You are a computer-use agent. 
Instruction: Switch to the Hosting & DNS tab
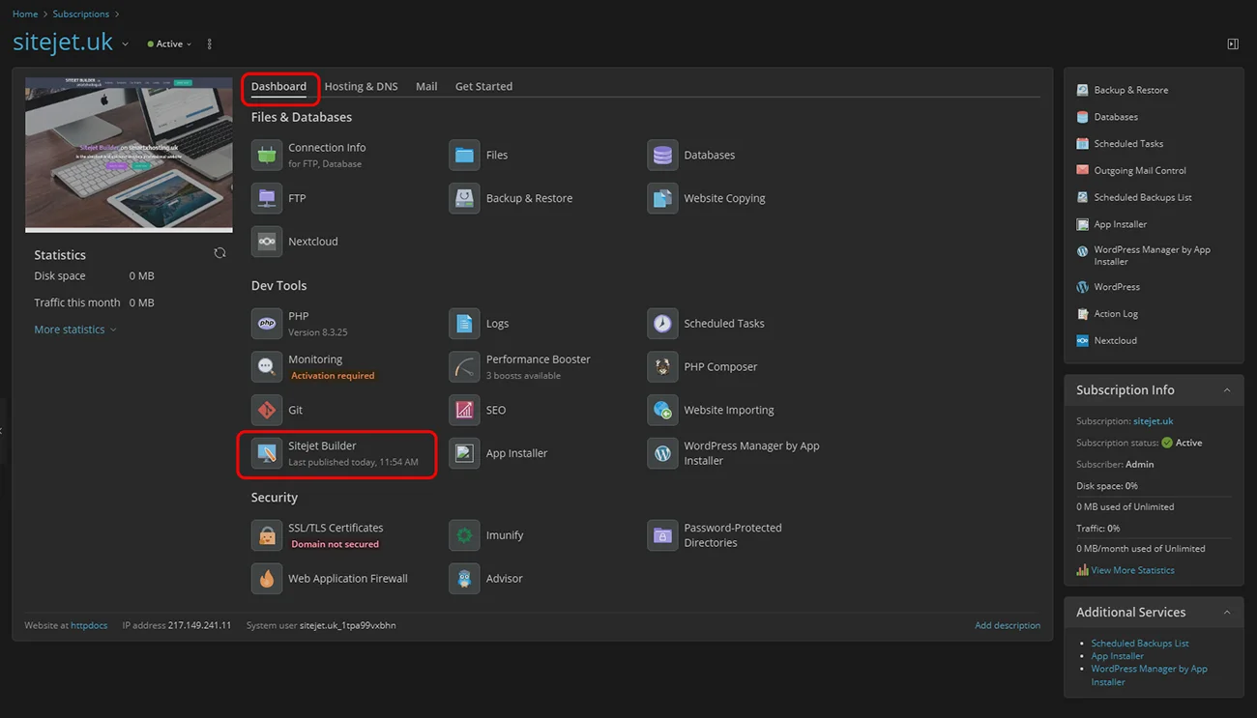click(361, 86)
